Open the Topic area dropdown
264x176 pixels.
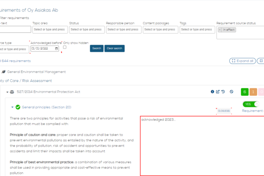[x=50, y=30]
